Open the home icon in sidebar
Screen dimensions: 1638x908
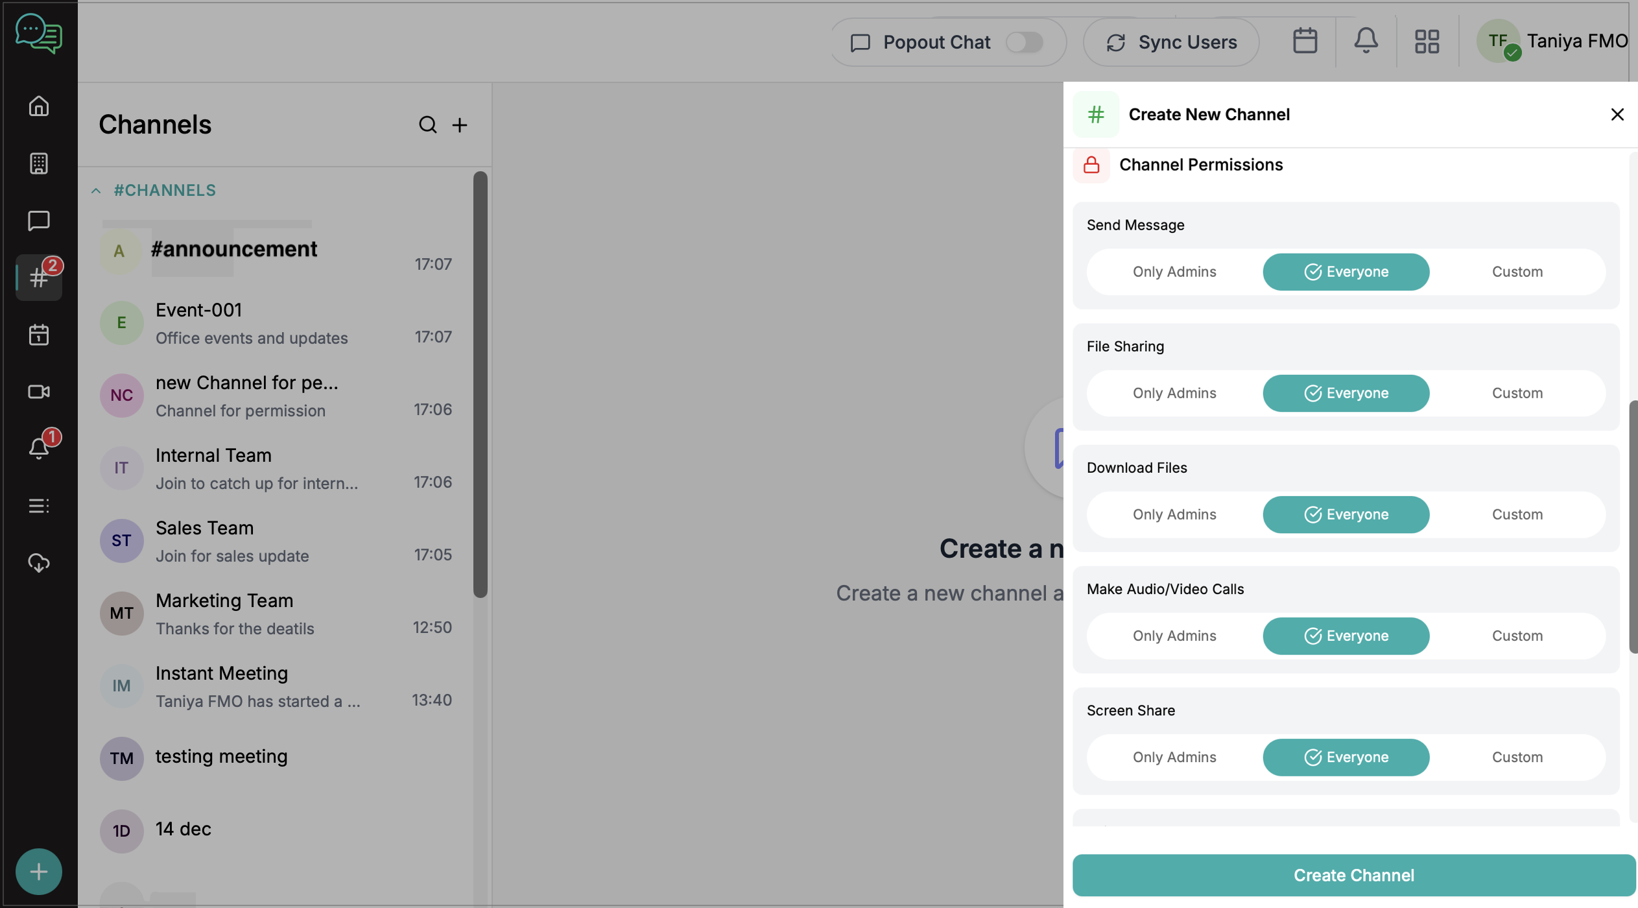[39, 106]
